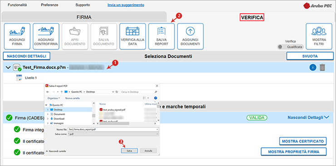
Task: Collapse the Test_Firma.docx.p7m document row
Action: (x=8, y=68)
